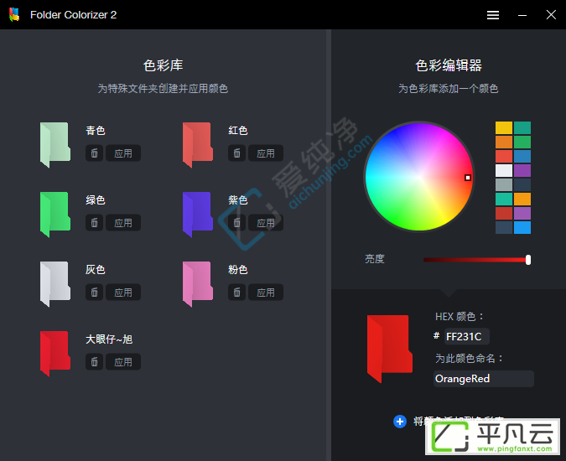The height and width of the screenshot is (461, 566).
Task: Delete the 紫色 color with trash icon
Action: click(236, 223)
